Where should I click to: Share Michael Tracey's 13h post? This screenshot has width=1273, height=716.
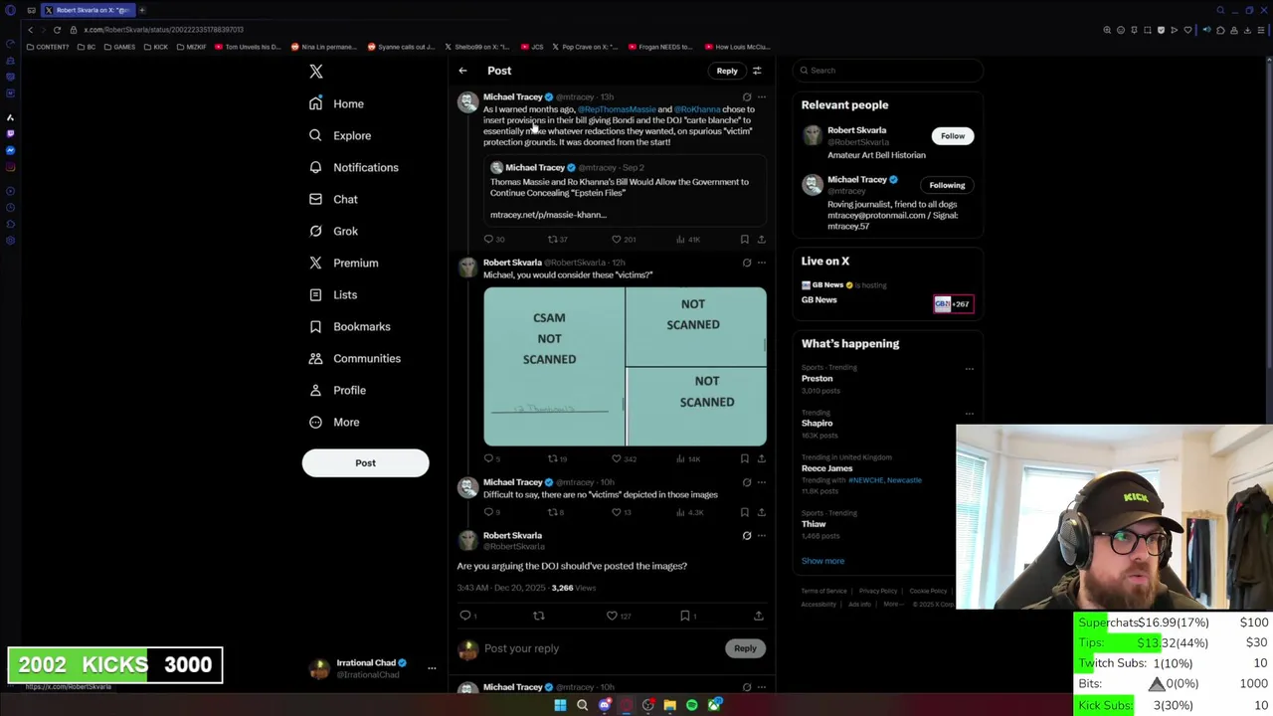click(x=761, y=239)
